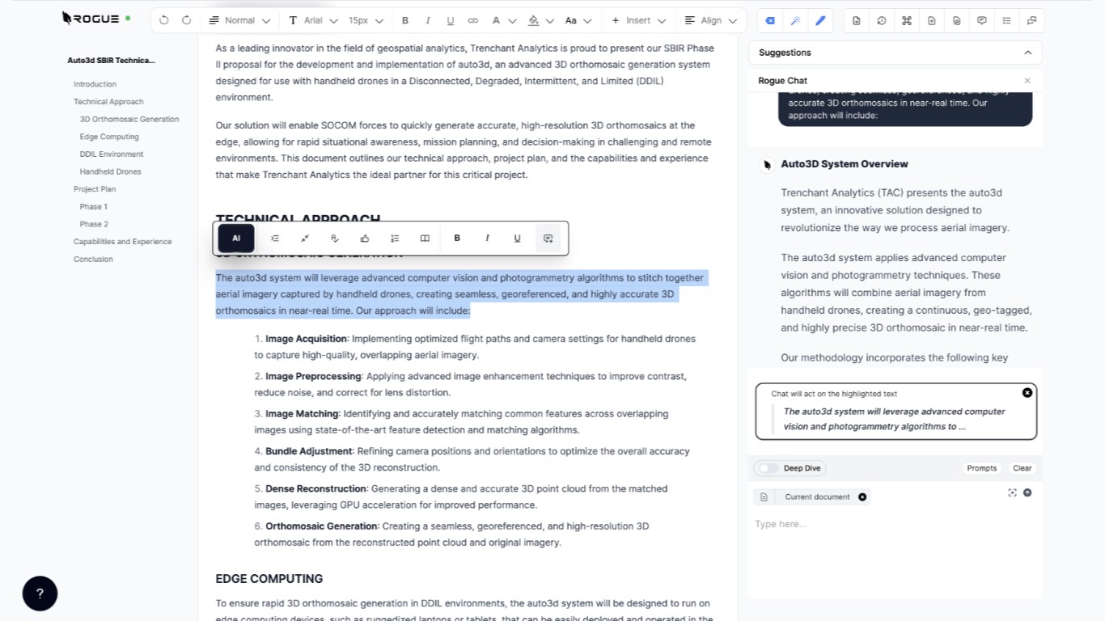
Task: Go to Introduction in the outline
Action: pos(95,84)
